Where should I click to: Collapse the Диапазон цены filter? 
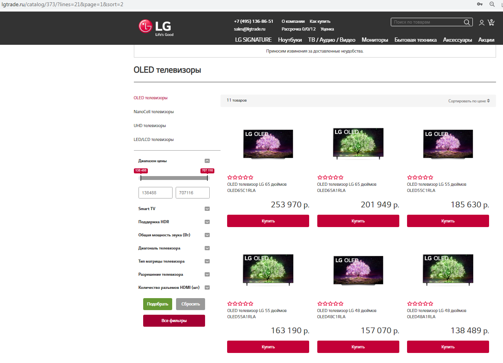coord(207,161)
